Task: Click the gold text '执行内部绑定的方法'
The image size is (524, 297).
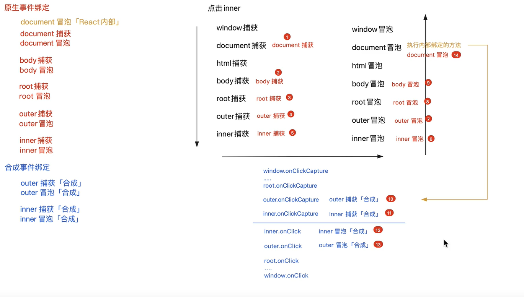Action: [x=434, y=45]
